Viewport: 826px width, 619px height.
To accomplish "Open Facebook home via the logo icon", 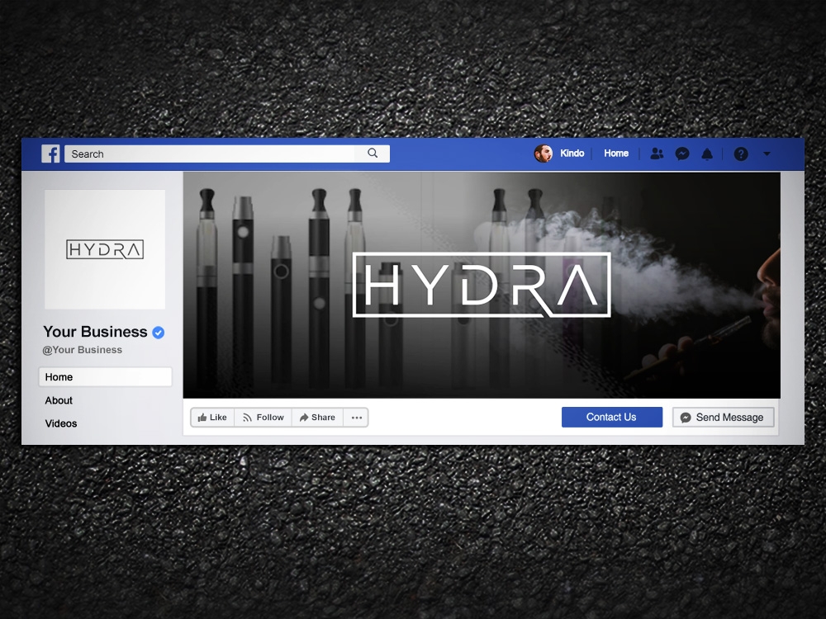I will point(50,153).
